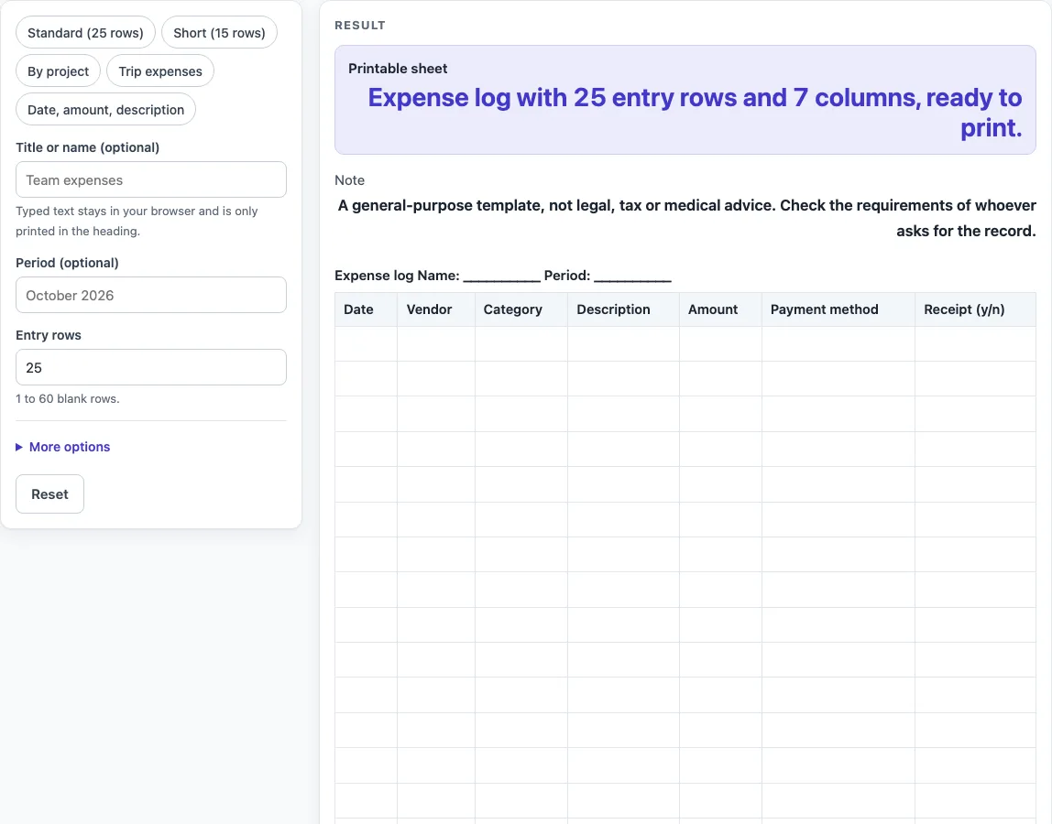Click the result headline about 25 entry rows
Image resolution: width=1052 pixels, height=824 pixels.
point(695,113)
